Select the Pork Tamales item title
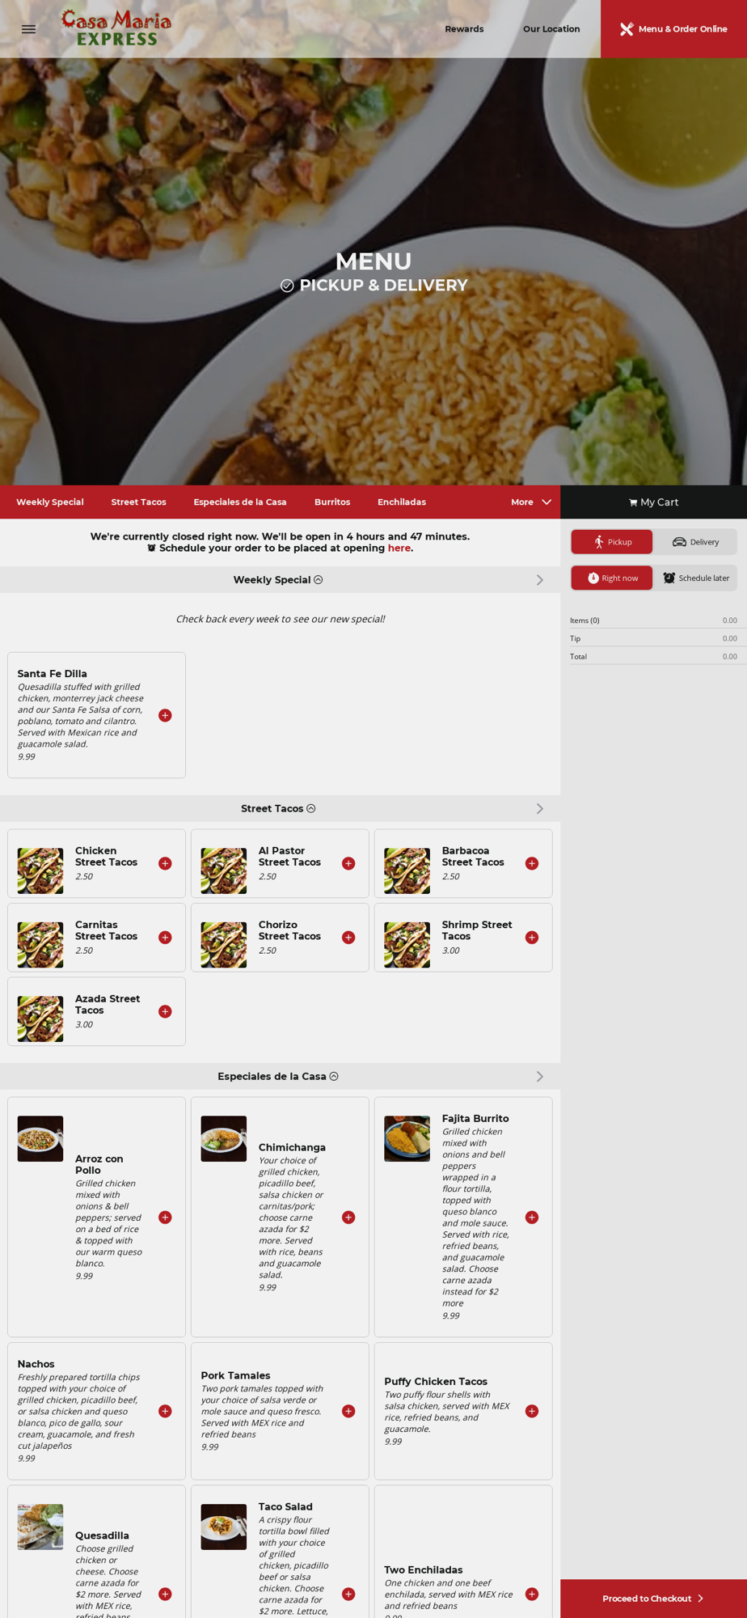This screenshot has width=747, height=1618. point(236,1375)
